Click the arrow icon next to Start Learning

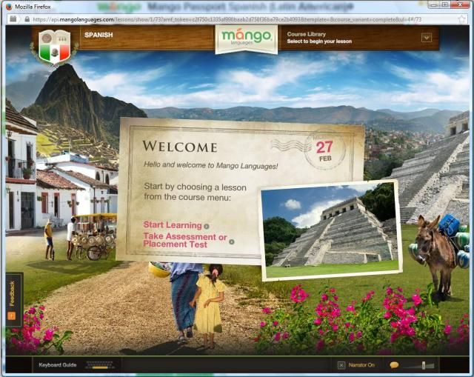point(207,226)
